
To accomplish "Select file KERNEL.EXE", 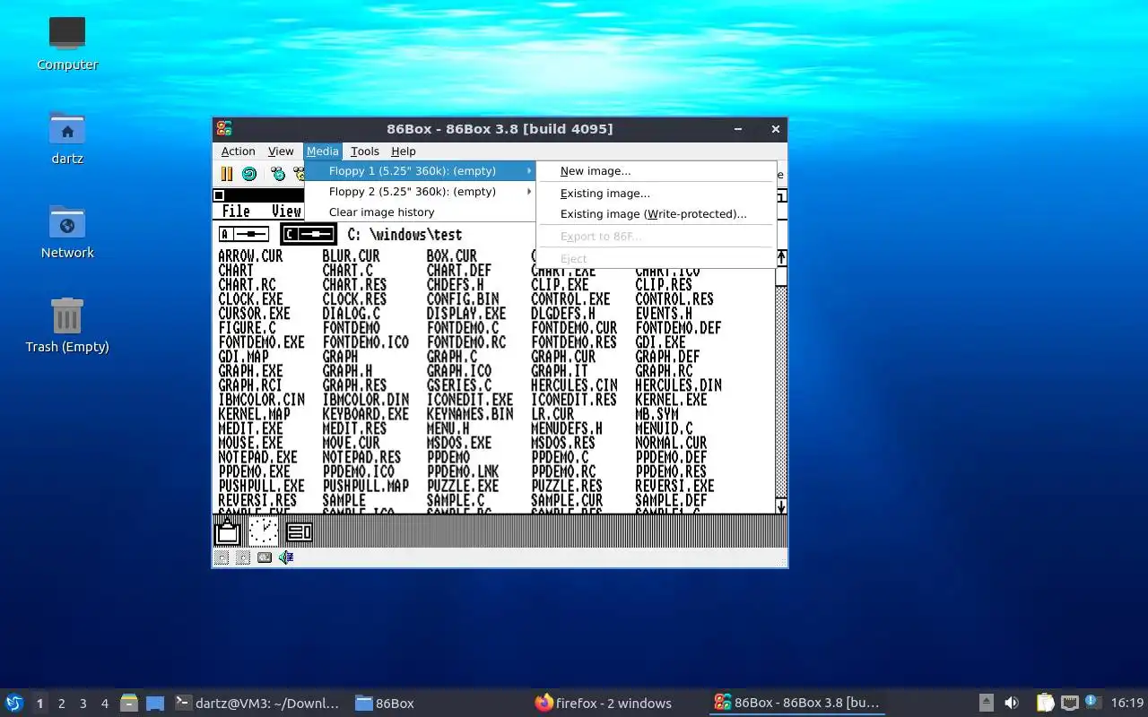I will coord(671,400).
